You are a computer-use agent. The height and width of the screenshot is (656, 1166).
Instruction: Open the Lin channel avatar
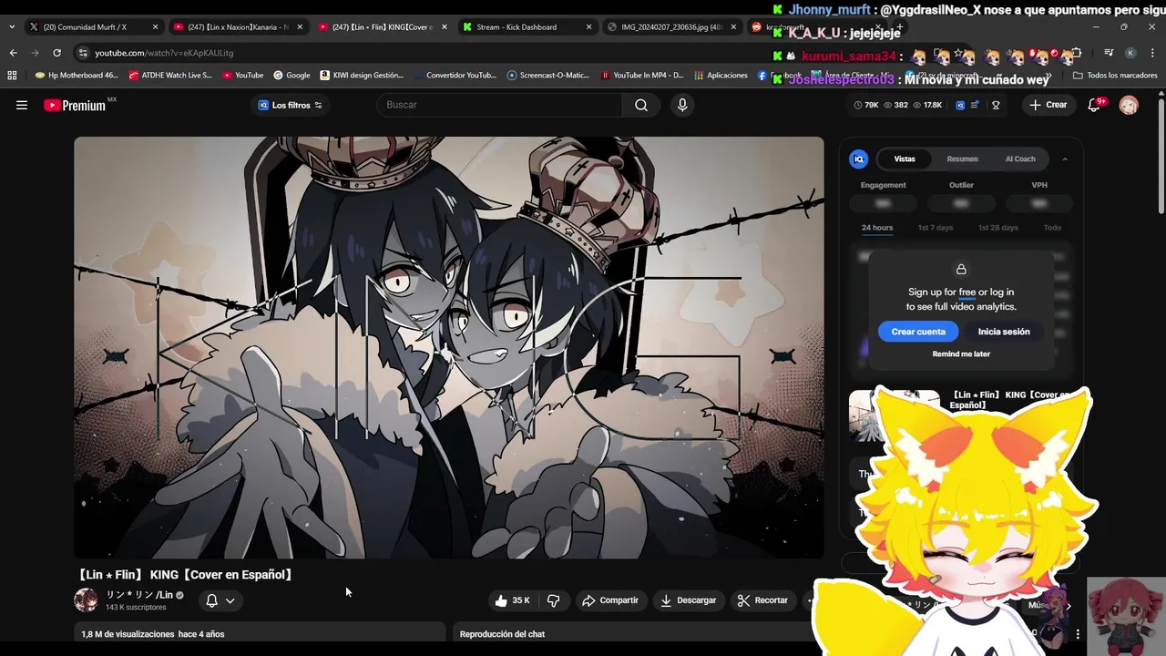click(86, 600)
